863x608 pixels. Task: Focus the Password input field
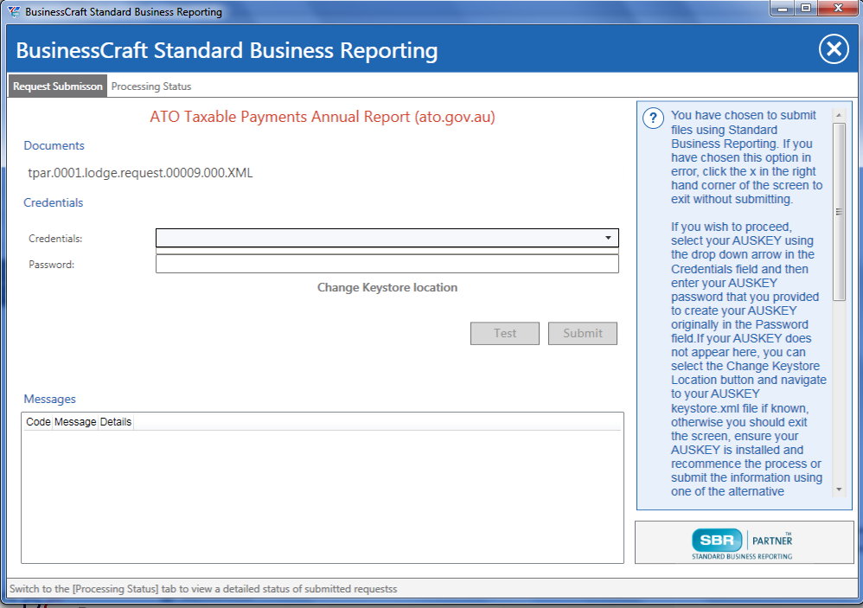pyautogui.click(x=387, y=264)
